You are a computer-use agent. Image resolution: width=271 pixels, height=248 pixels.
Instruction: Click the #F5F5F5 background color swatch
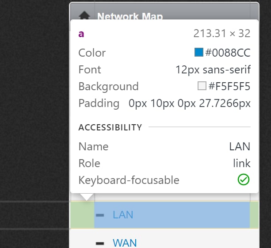202,86
